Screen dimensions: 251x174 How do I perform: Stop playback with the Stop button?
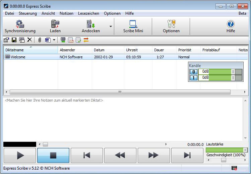point(53,155)
